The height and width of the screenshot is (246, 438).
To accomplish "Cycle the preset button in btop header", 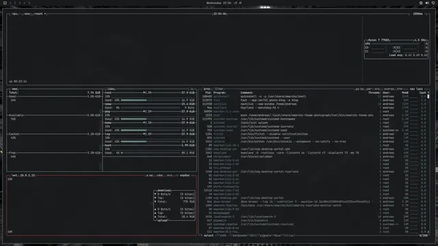I will click(x=40, y=14).
